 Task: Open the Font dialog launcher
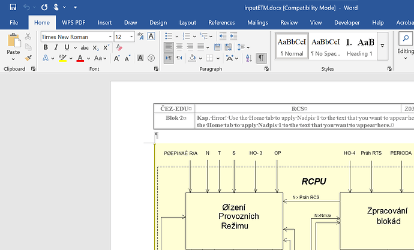[155, 70]
